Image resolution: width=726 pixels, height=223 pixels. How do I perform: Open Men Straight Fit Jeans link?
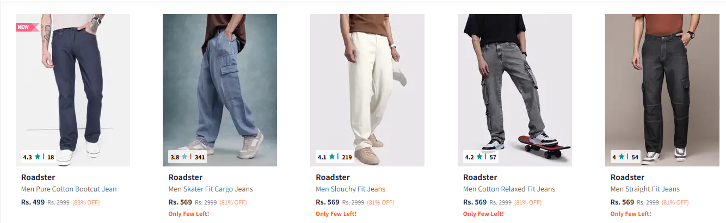pos(645,189)
